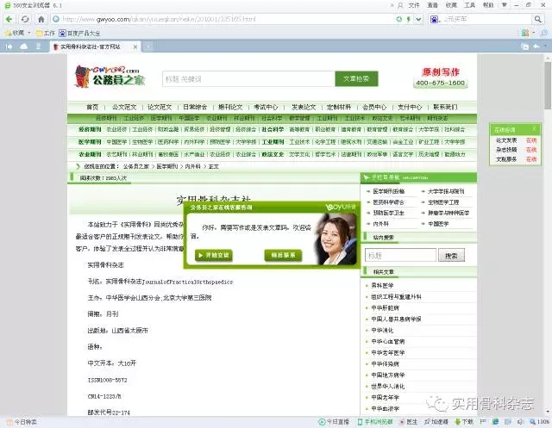Click the 标题 site-search input in sidebar
Viewport: 552px width, 428px height.
coord(400,256)
